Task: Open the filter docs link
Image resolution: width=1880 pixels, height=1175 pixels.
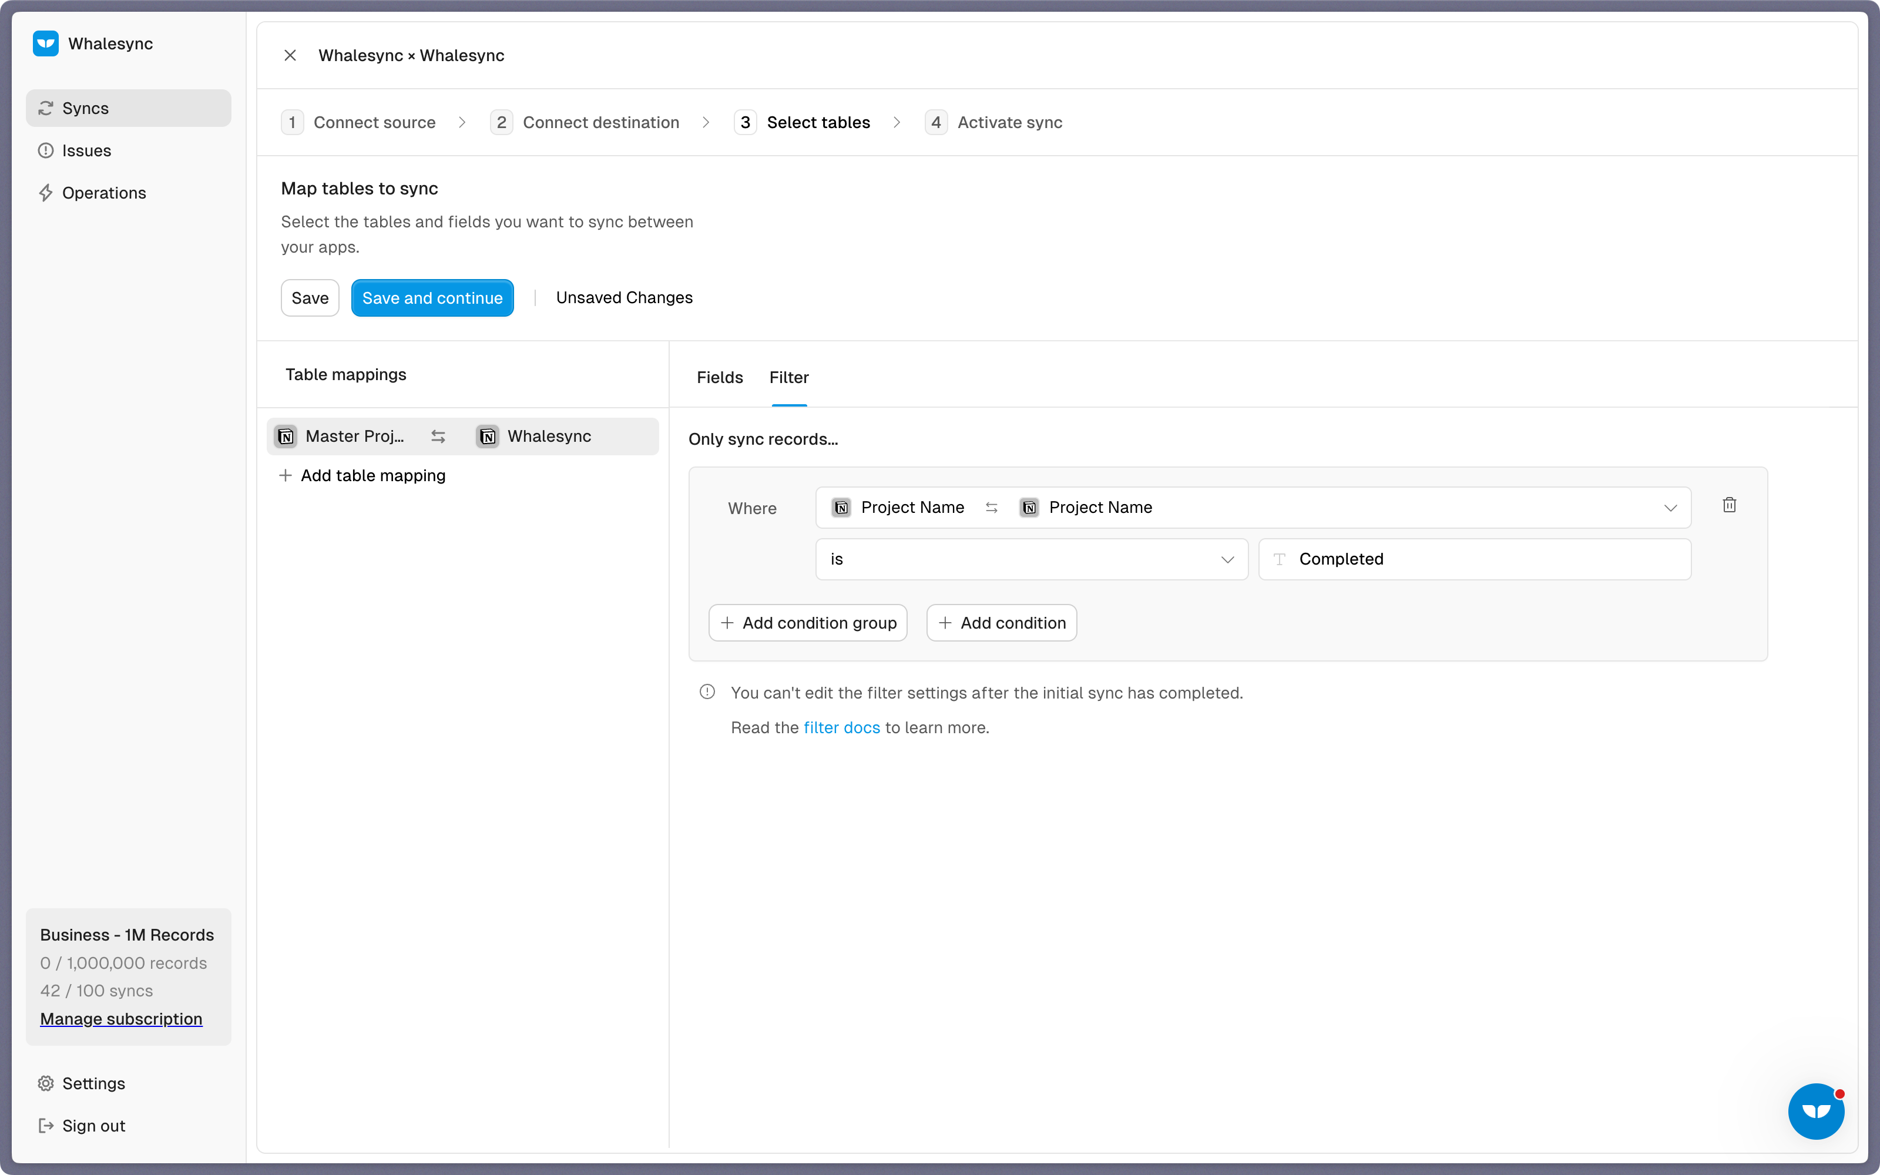Action: click(x=841, y=728)
